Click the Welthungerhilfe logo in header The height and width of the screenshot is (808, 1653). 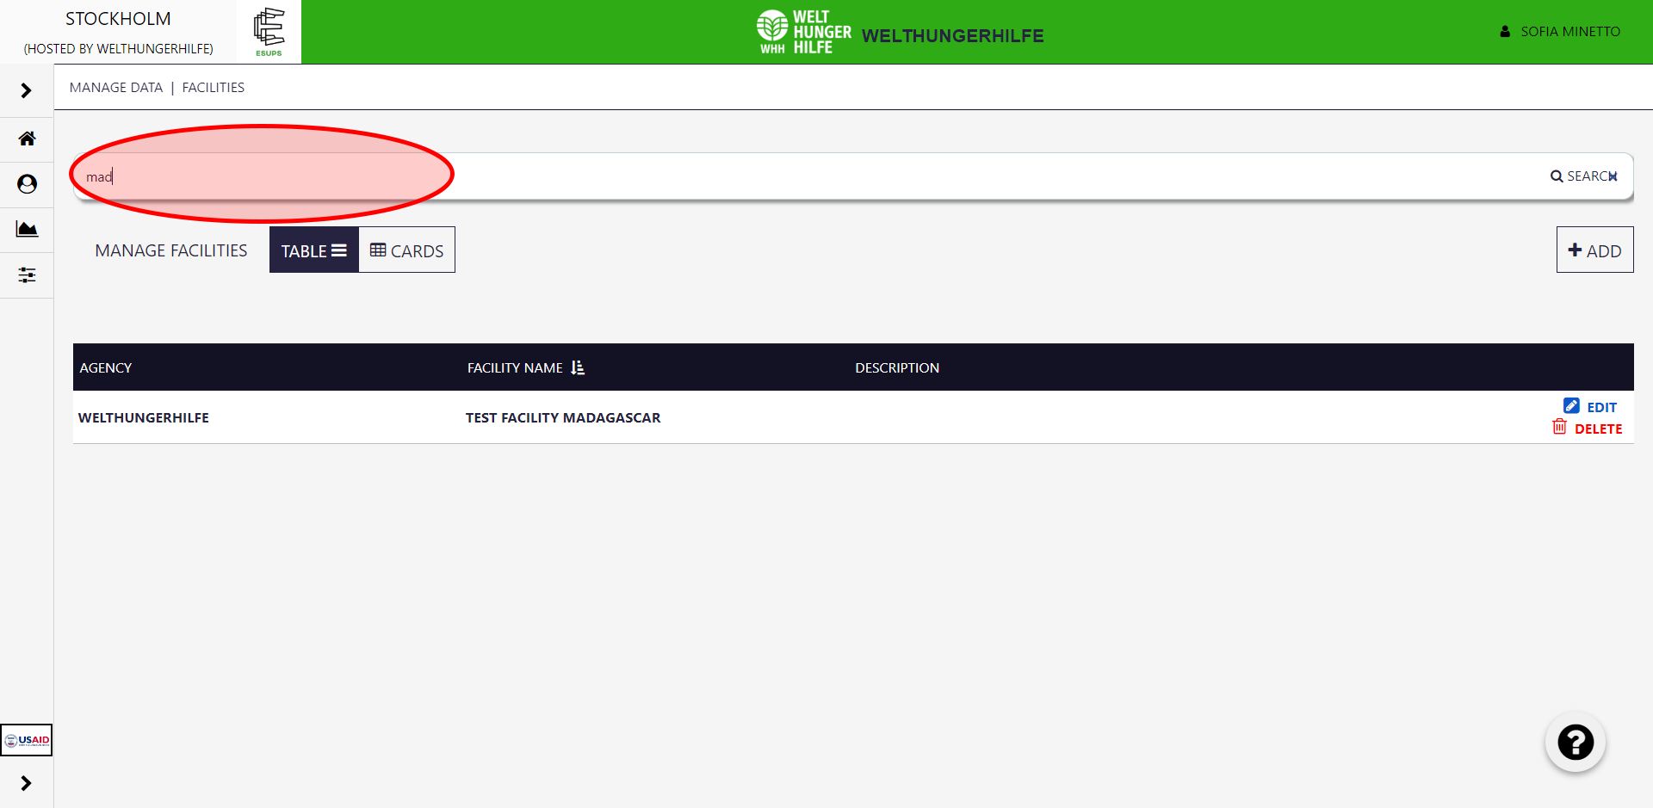[x=803, y=32]
